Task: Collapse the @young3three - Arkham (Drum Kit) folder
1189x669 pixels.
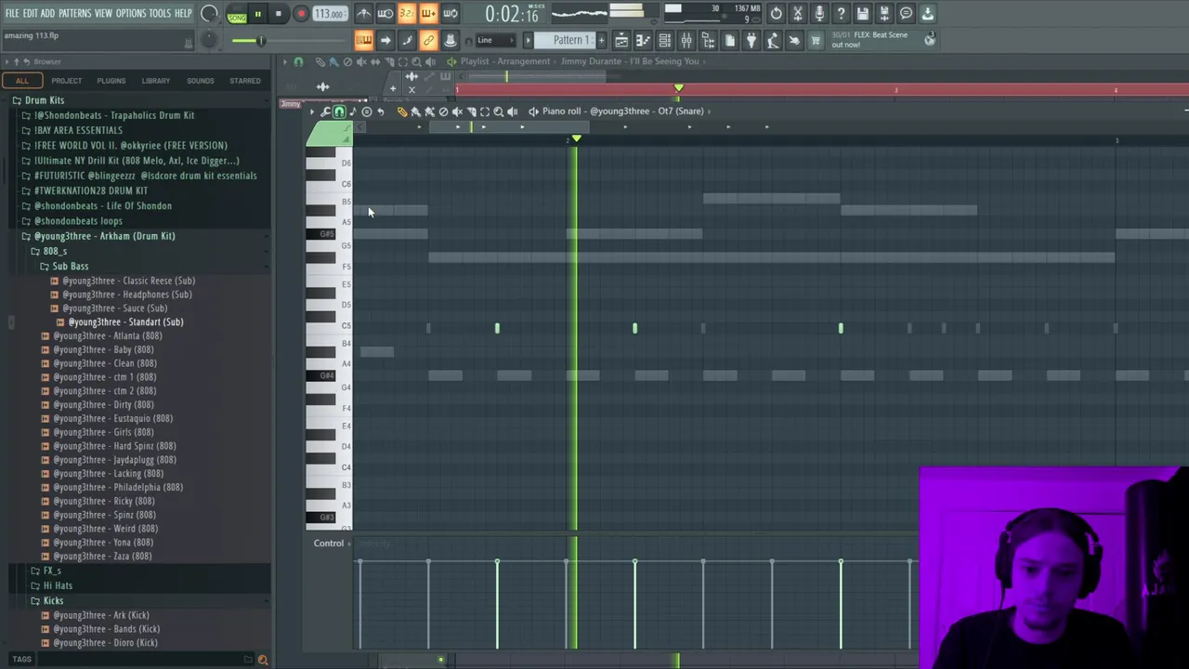Action: pos(104,236)
